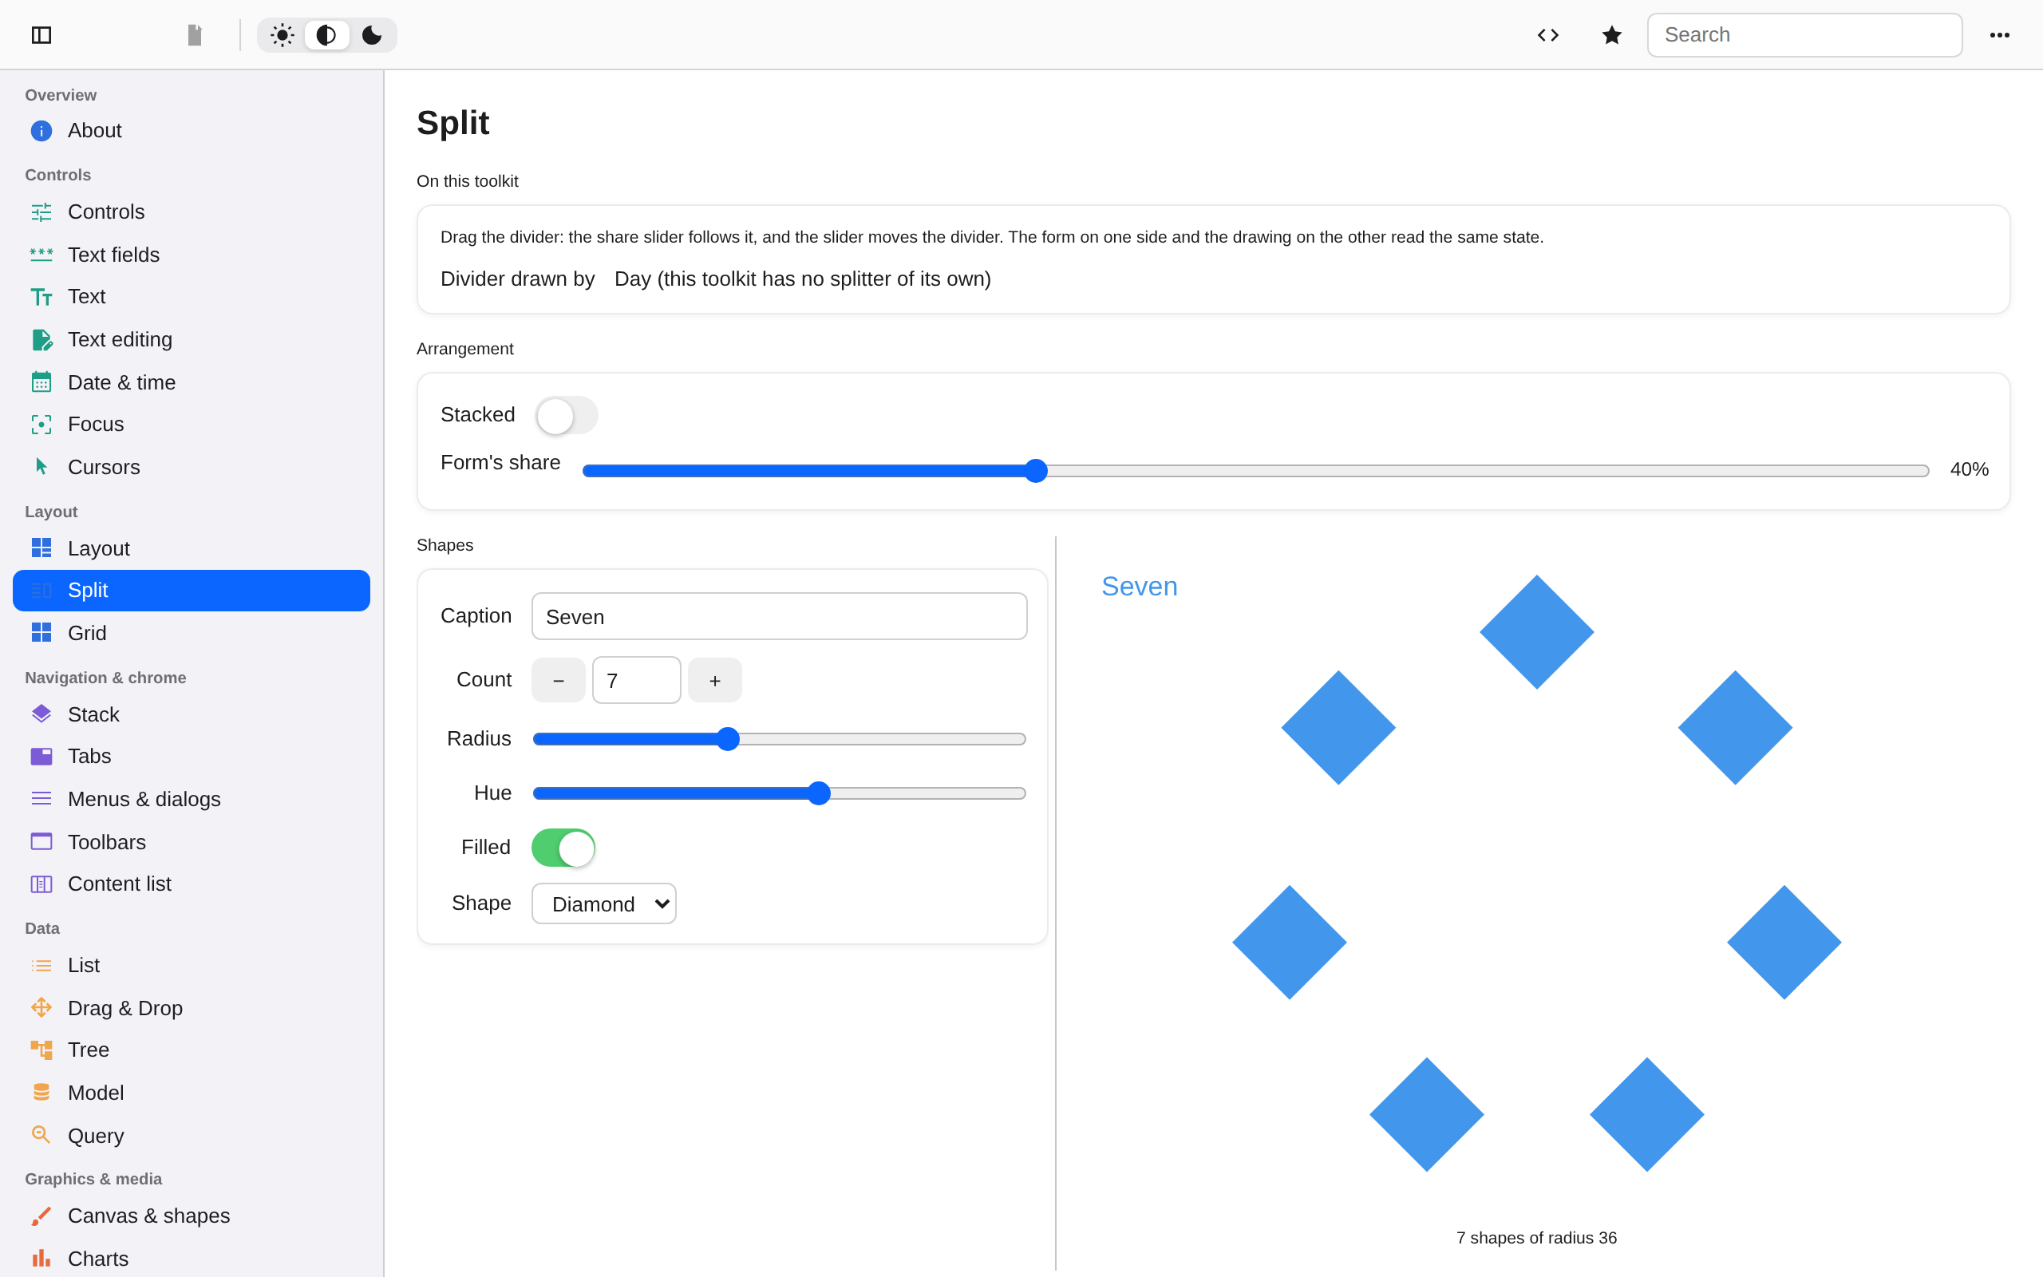2043x1277 pixels.
Task: Open the Tree page
Action: click(192, 1050)
